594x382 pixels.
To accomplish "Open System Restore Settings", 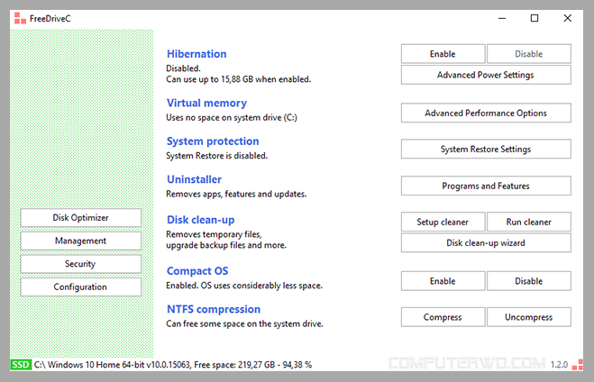I will point(486,149).
